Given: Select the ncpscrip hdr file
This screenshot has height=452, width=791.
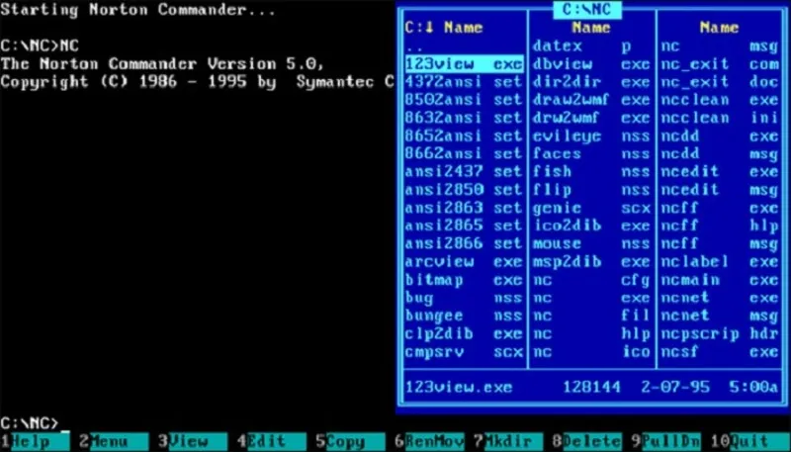Looking at the screenshot, I should coord(719,334).
